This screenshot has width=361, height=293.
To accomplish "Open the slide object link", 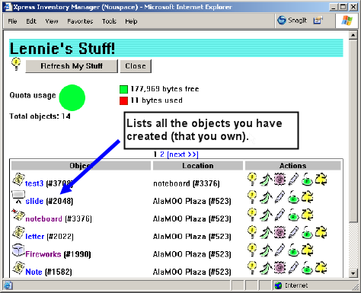I will [x=34, y=201].
